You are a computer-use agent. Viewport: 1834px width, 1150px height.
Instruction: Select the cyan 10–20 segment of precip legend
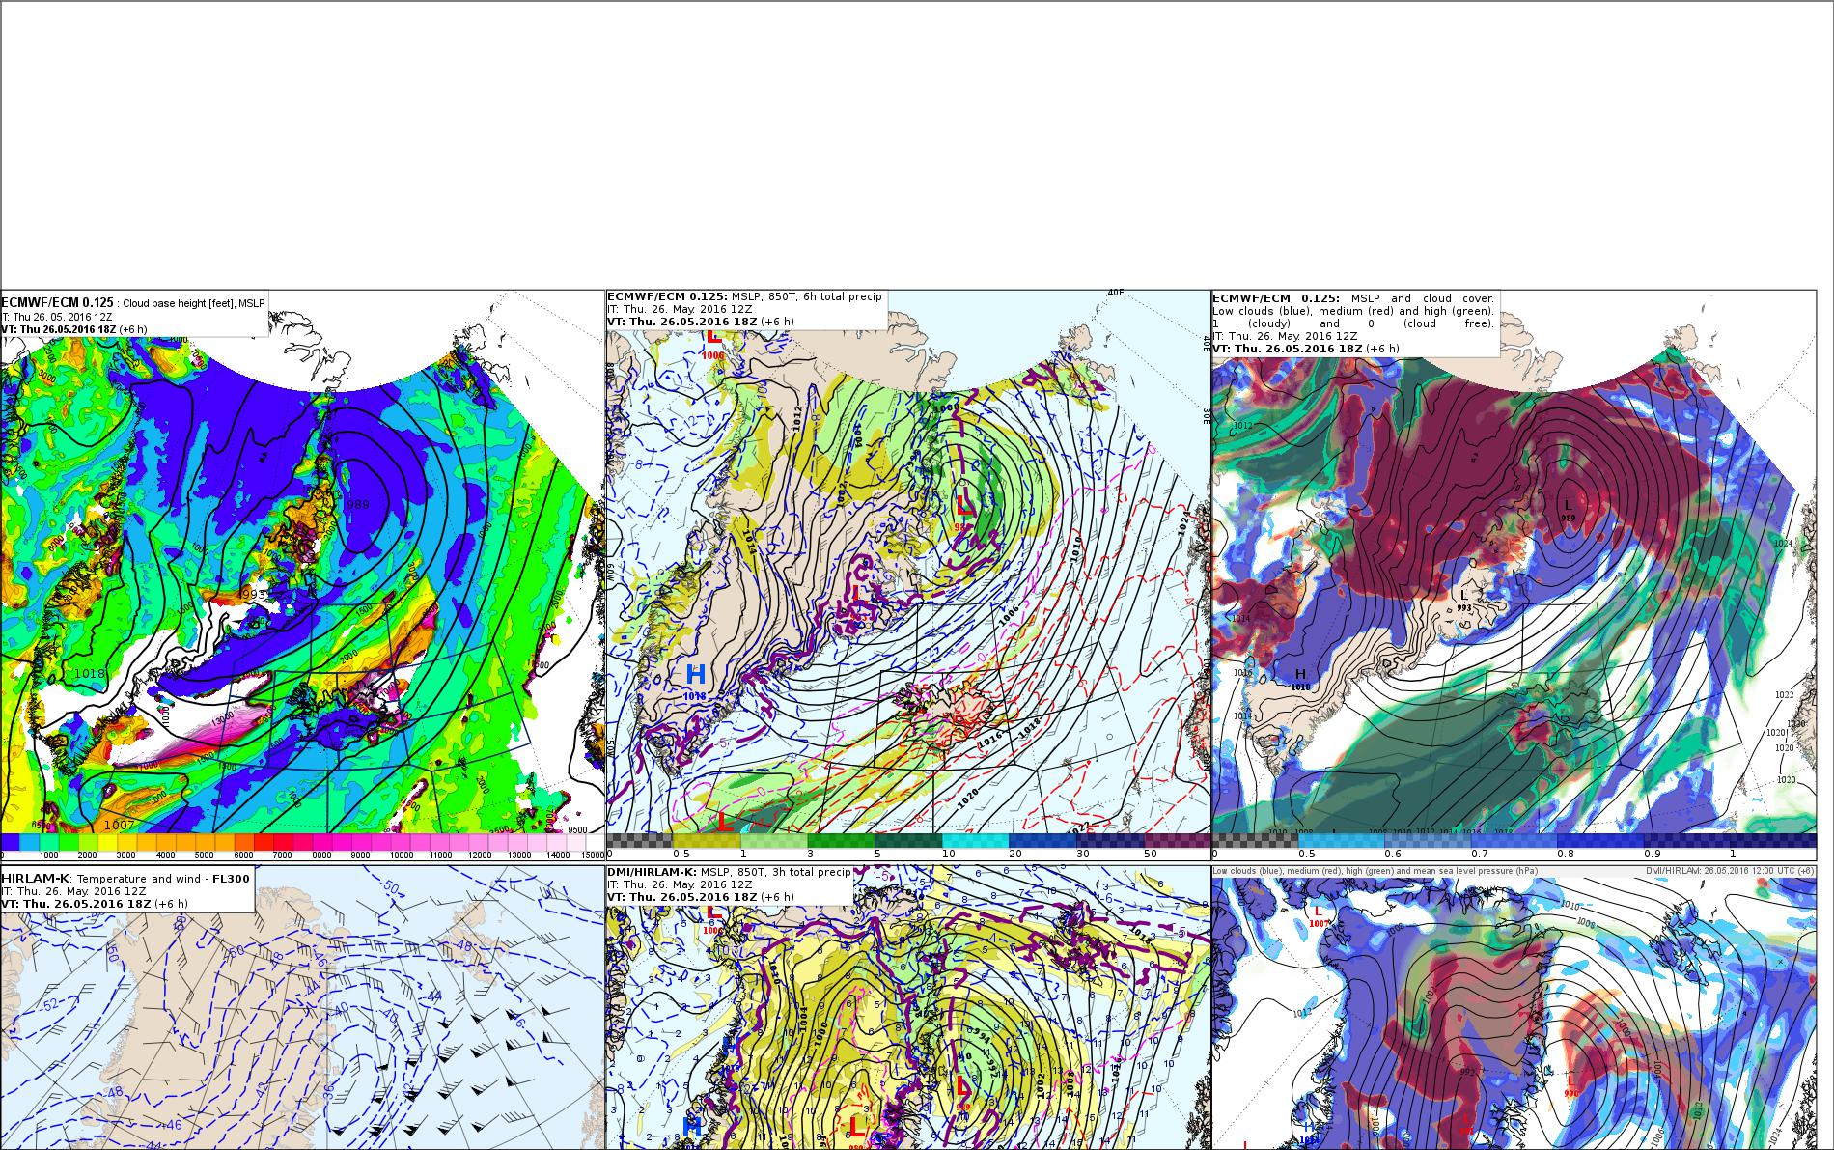tap(975, 841)
